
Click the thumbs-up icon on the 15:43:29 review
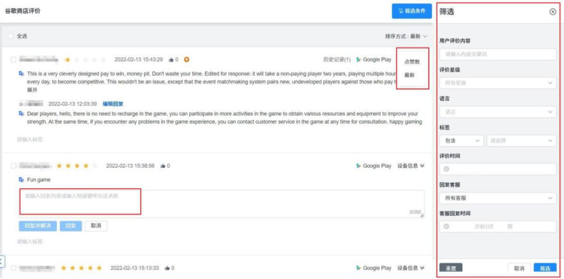pos(171,60)
